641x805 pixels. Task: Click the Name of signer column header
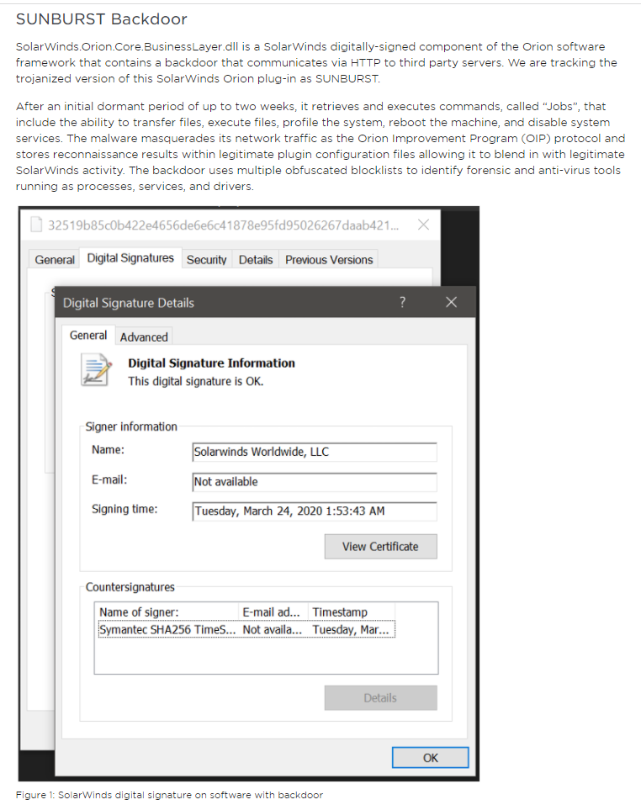(x=167, y=612)
